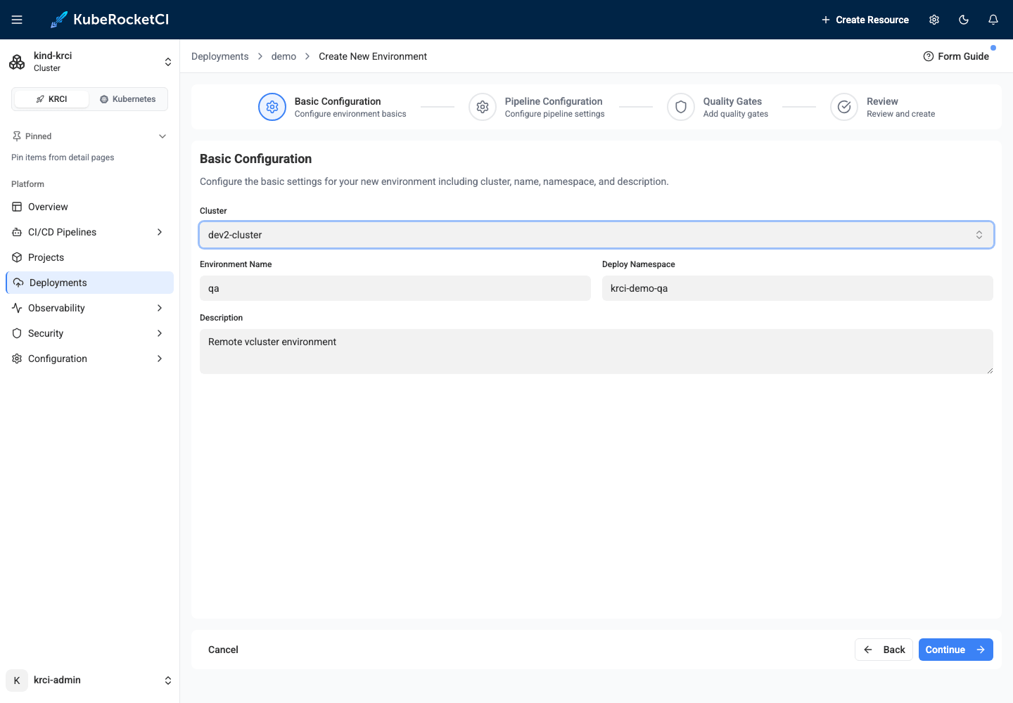Click Pipeline Configuration step gear icon
Screen dimensions: 1013x703
pyautogui.click(x=483, y=107)
